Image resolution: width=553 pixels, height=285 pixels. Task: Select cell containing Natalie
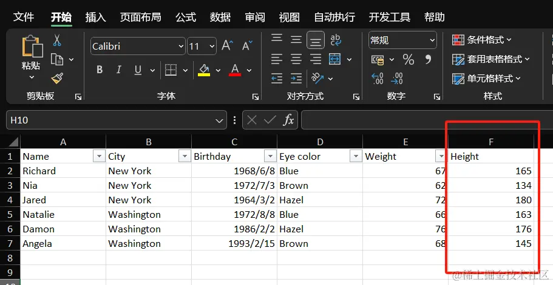(63, 214)
